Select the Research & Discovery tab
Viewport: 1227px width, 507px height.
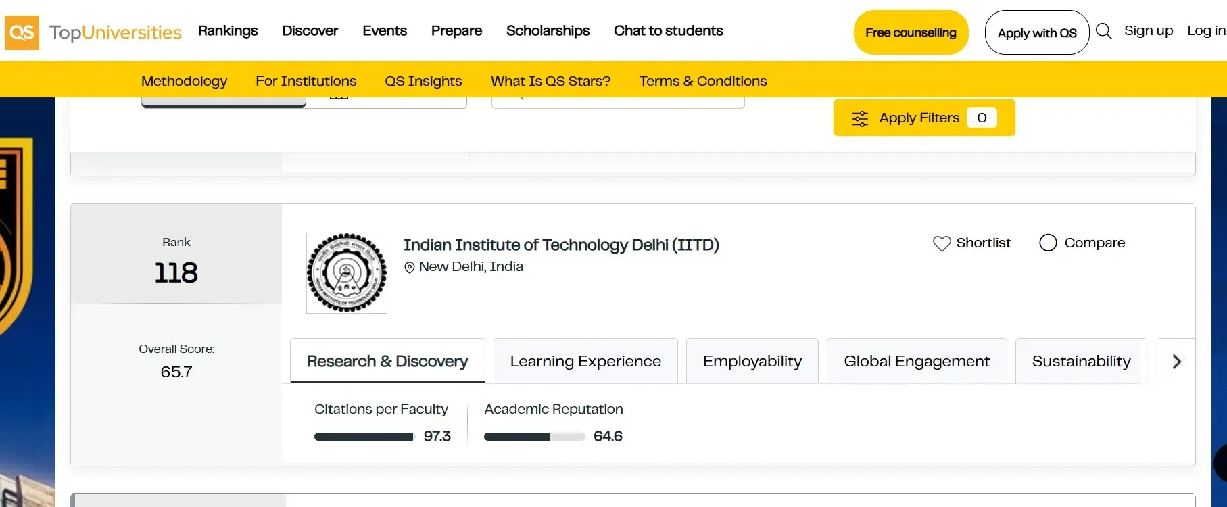point(387,361)
